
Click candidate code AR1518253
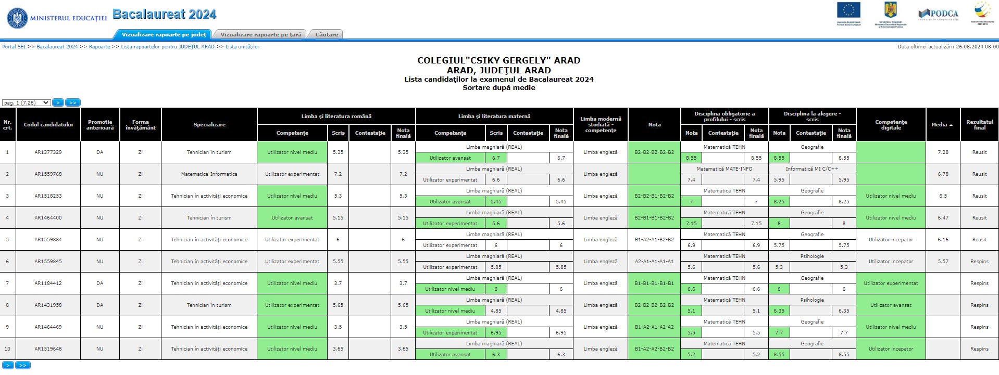pos(48,196)
